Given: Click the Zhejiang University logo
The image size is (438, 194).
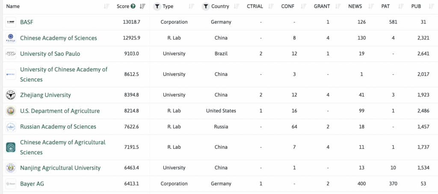Looking at the screenshot, I should click(x=11, y=95).
